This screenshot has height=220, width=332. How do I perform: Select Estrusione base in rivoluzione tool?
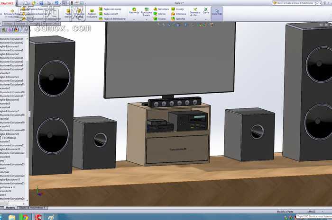12,13
